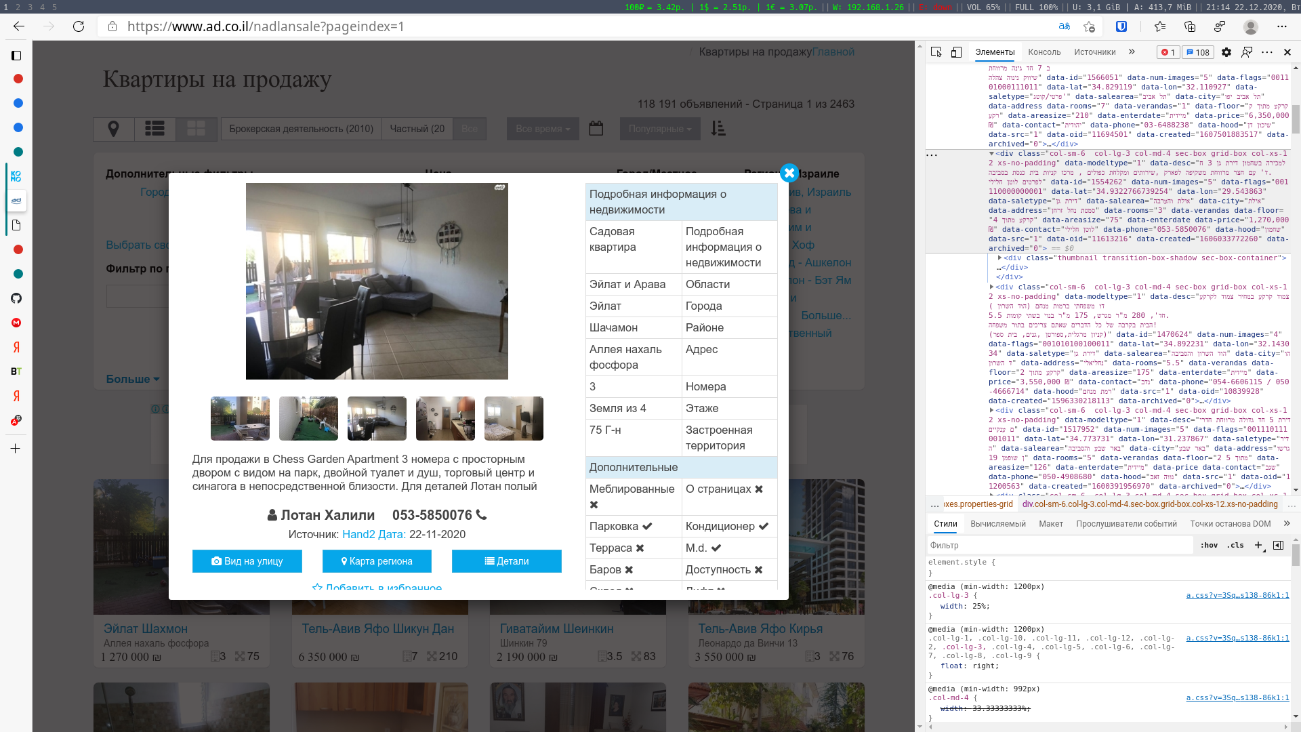Show more DevTools tabs chevron
This screenshot has height=732, width=1301.
coord(1132,52)
